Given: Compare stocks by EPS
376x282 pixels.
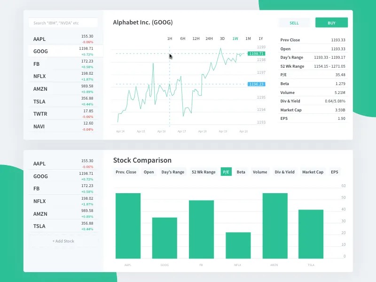Looking at the screenshot, I should (x=335, y=172).
